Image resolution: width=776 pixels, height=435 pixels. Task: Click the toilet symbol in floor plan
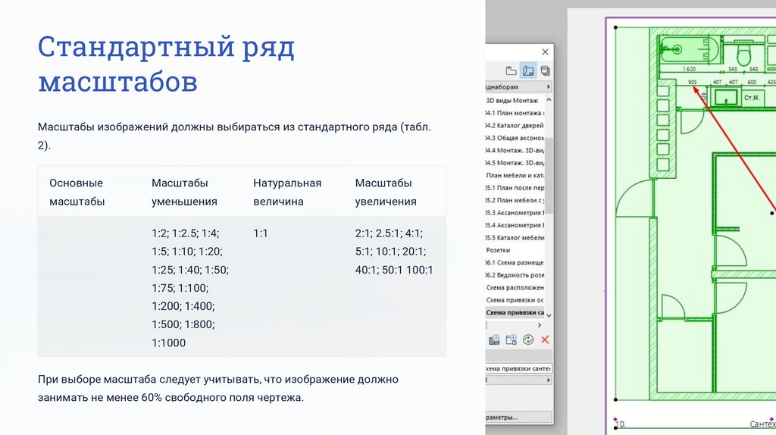tap(744, 52)
